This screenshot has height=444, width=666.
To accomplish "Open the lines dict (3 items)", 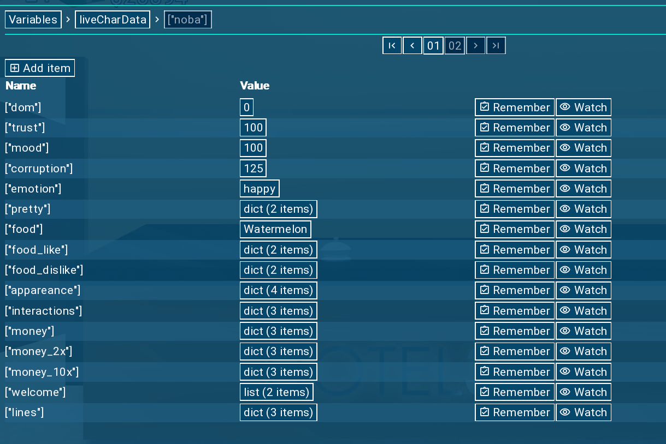I will point(279,412).
